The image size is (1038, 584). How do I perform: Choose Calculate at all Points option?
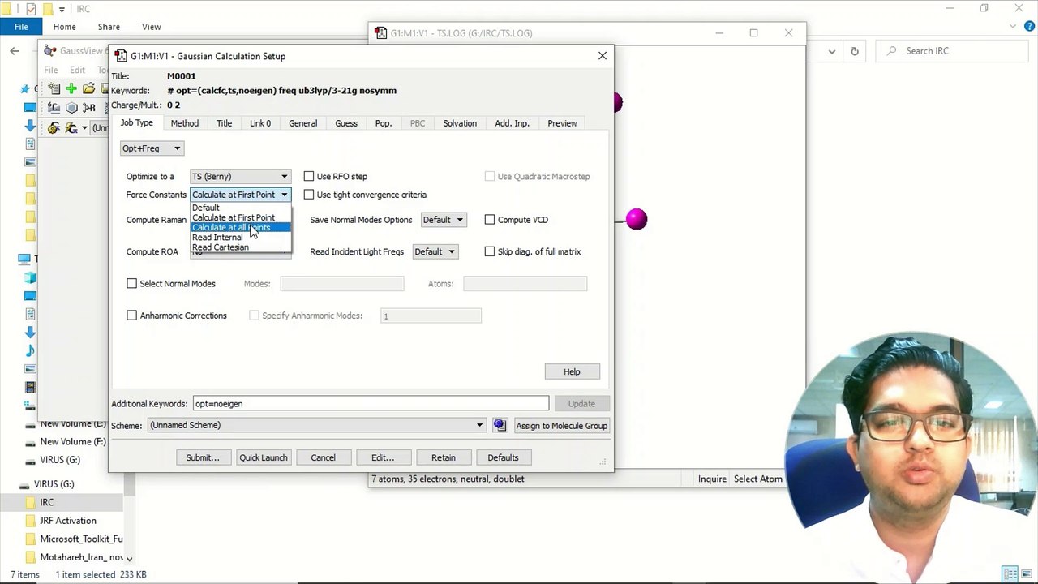[x=240, y=227]
